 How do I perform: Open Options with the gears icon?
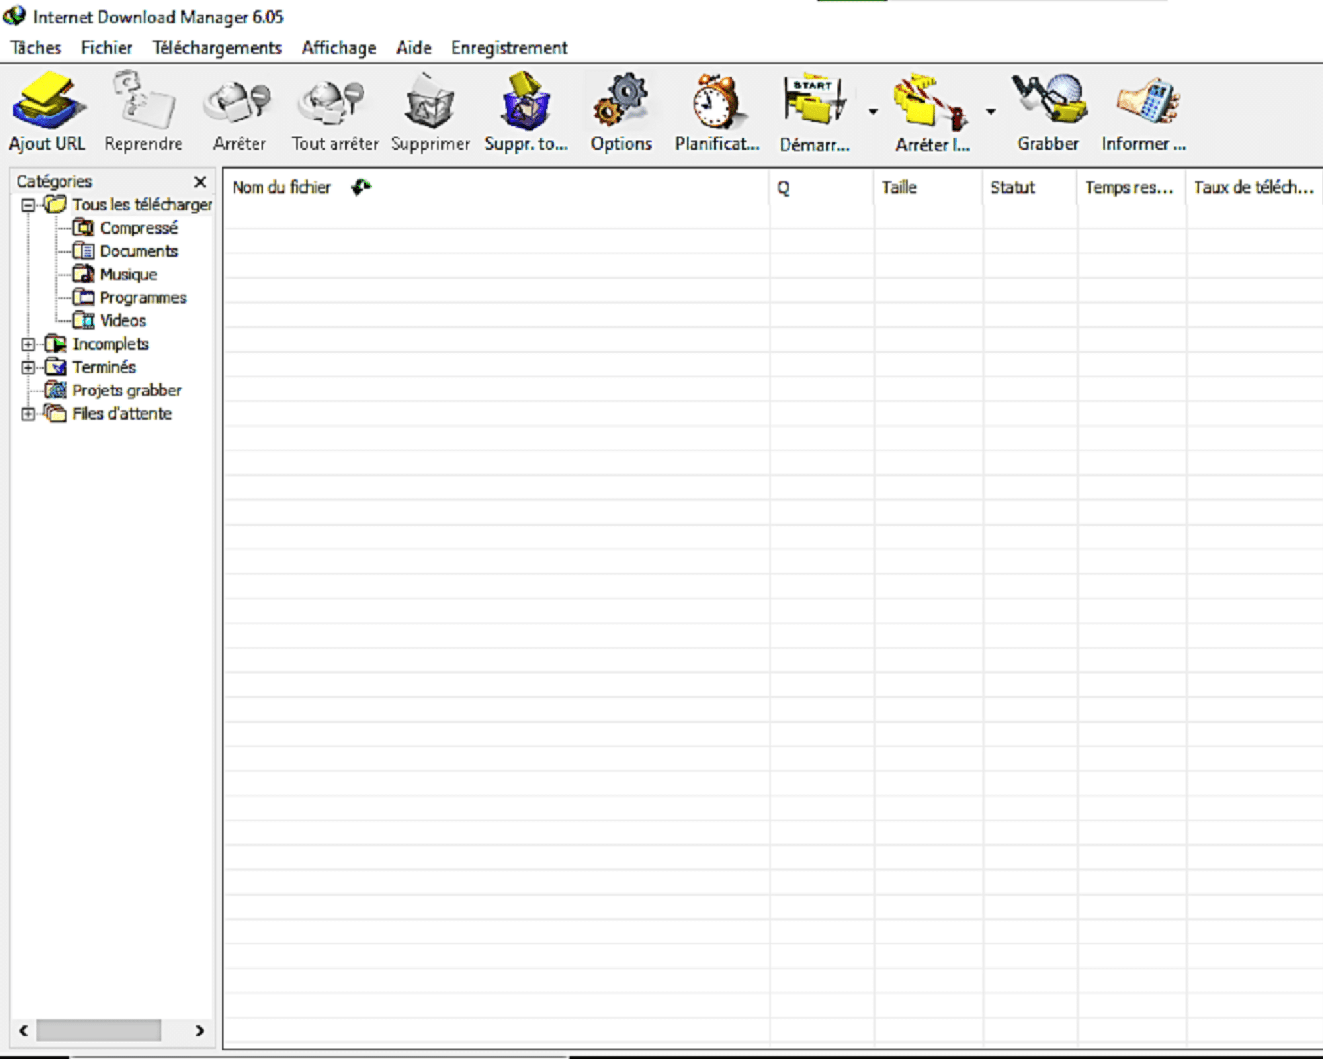click(620, 101)
